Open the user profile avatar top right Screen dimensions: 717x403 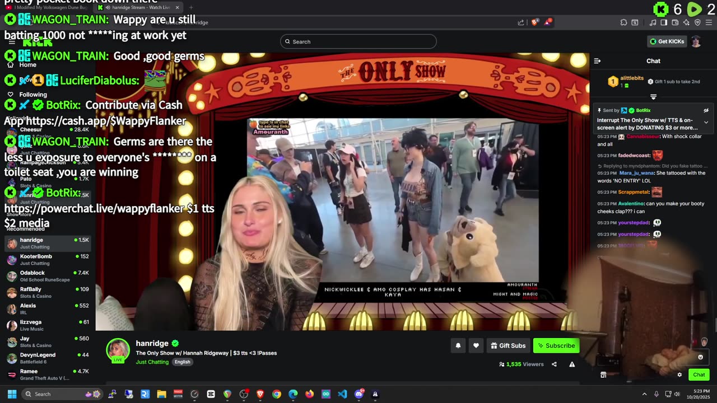[696, 41]
